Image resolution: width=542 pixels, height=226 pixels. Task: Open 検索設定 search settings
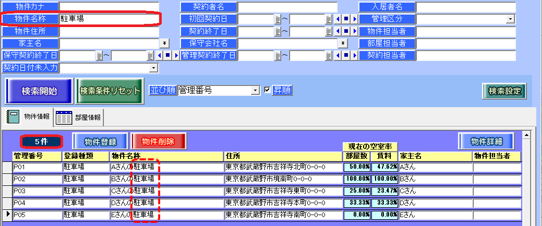click(504, 91)
